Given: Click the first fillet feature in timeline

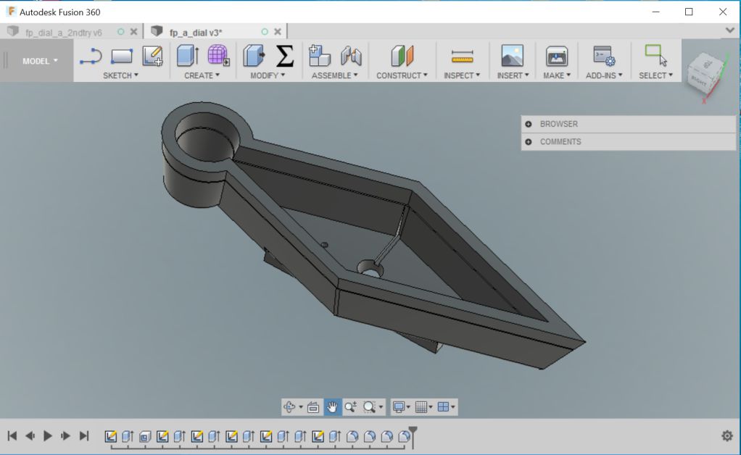Looking at the screenshot, I should coord(352,437).
